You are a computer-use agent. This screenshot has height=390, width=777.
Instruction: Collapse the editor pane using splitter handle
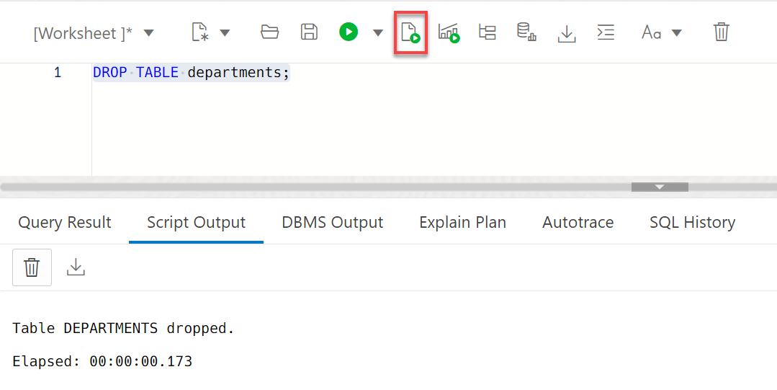tap(660, 187)
